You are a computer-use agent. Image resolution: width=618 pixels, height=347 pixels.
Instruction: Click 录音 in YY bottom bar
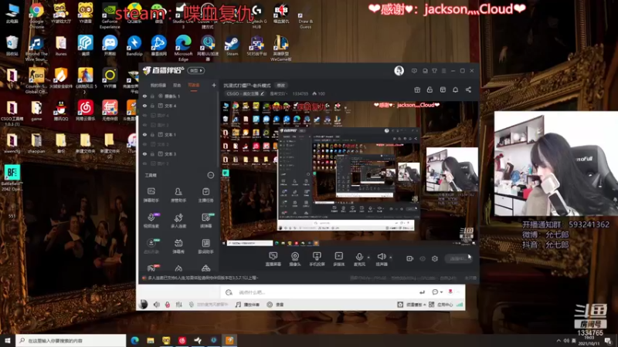click(x=276, y=305)
